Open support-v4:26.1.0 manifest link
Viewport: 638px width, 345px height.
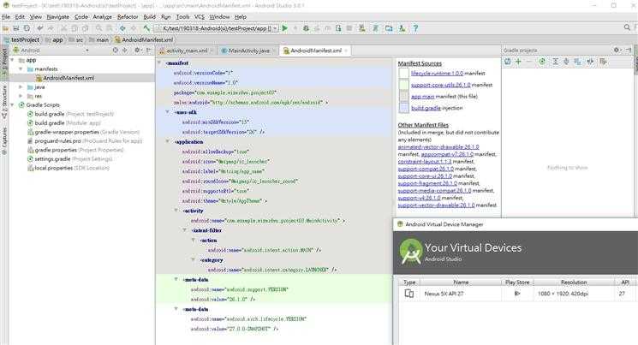(419, 198)
